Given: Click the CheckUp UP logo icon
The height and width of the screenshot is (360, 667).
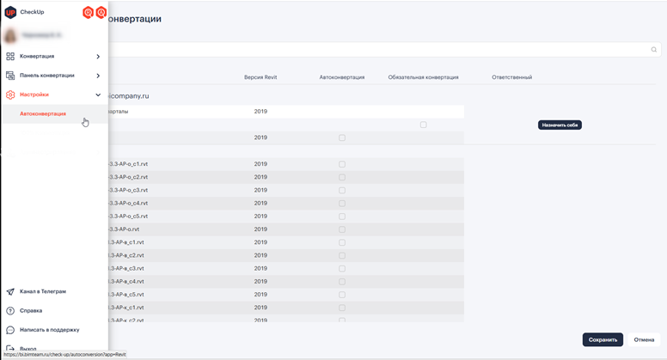Looking at the screenshot, I should coord(10,12).
